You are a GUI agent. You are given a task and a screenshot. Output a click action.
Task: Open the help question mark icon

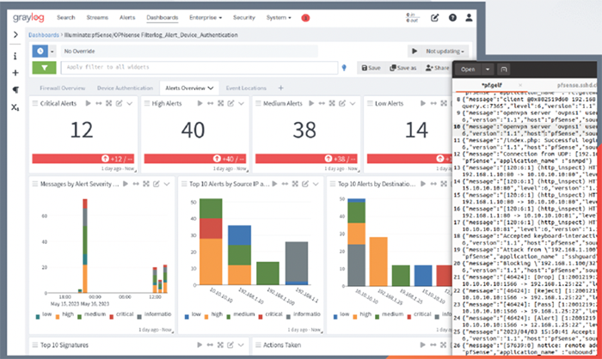(451, 17)
